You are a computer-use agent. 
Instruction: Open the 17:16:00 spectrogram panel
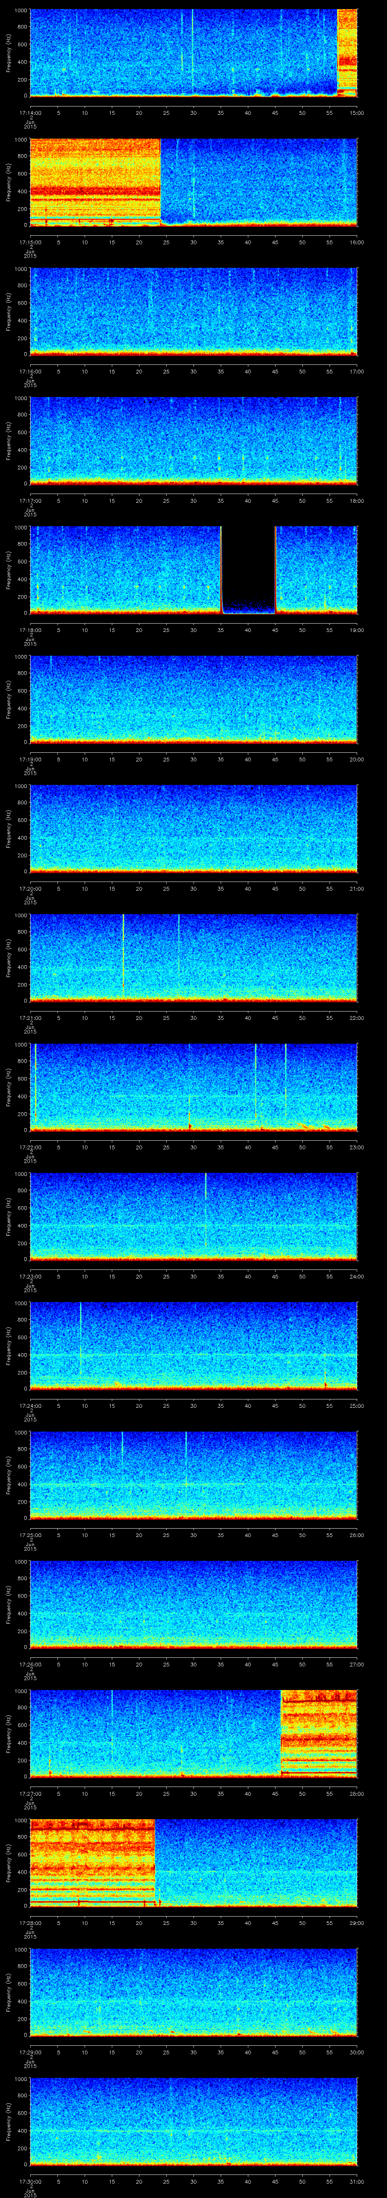[x=193, y=311]
